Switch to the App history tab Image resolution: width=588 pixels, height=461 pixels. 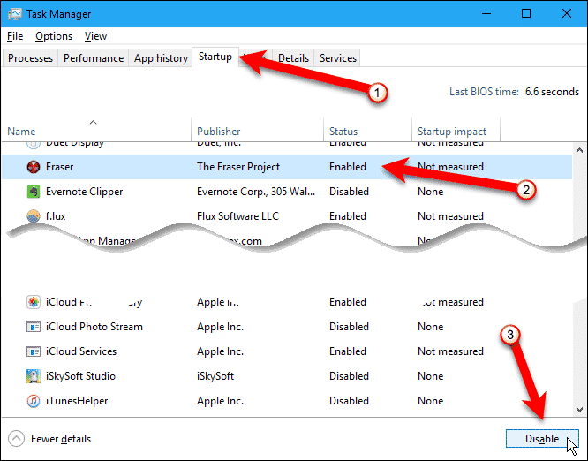pos(161,58)
